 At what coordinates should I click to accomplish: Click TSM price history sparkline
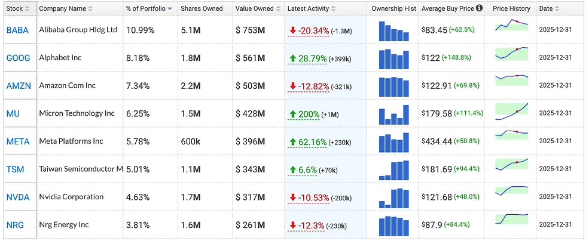(512, 164)
